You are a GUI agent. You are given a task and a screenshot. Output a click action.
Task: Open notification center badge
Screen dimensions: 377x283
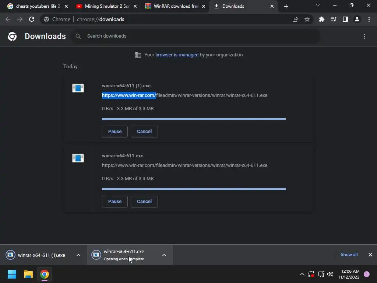click(x=367, y=274)
